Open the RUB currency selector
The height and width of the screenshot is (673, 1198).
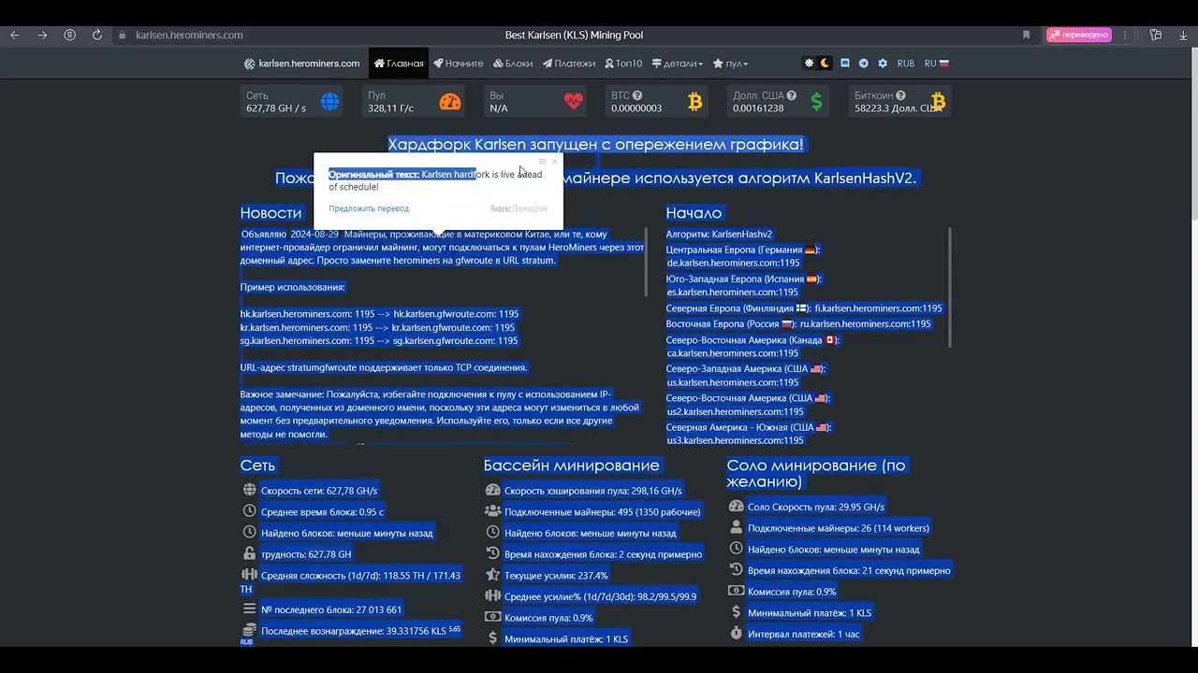click(x=905, y=64)
